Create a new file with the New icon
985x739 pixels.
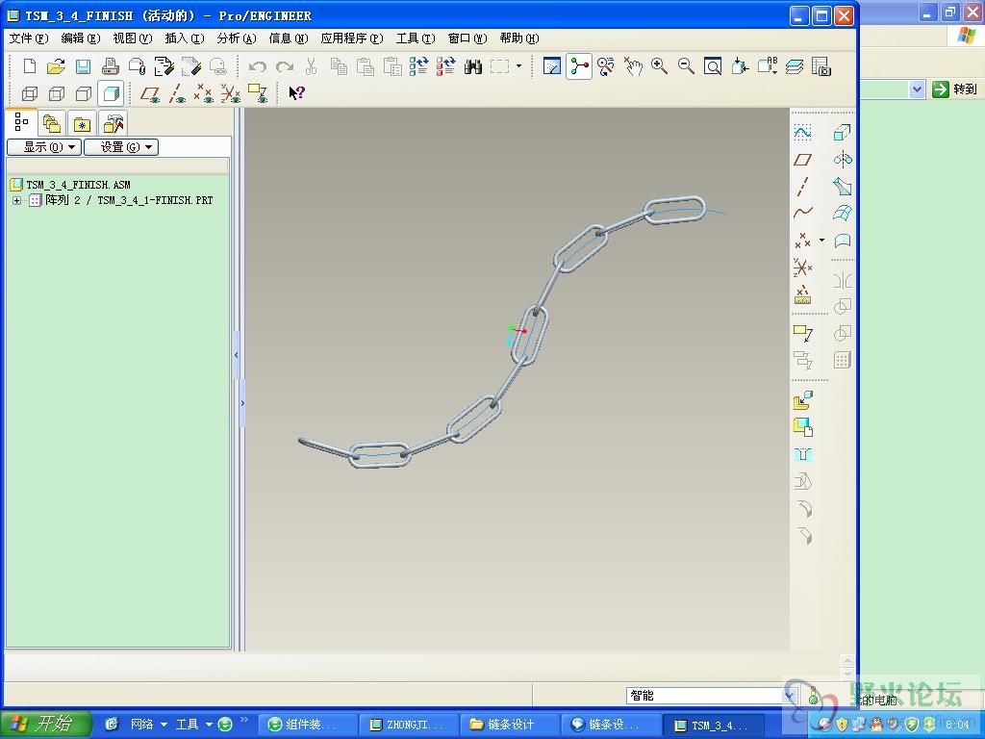click(x=29, y=66)
